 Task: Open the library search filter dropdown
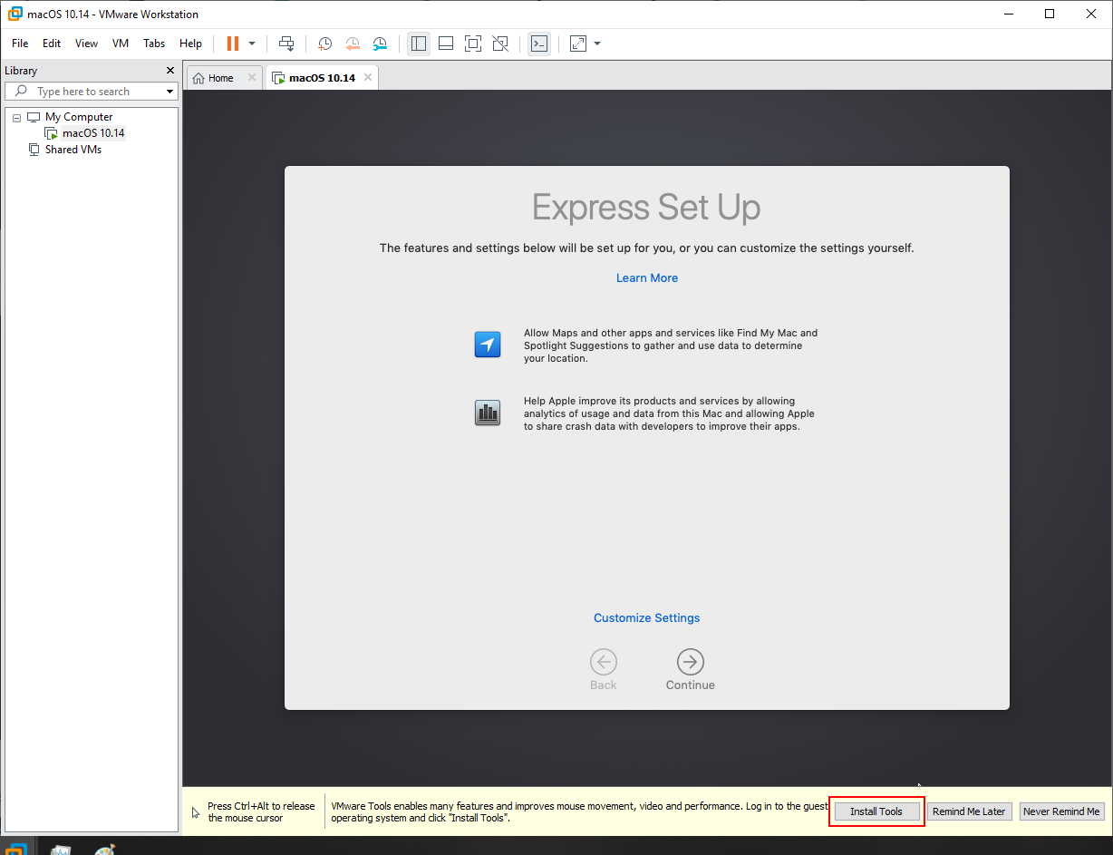tap(169, 91)
